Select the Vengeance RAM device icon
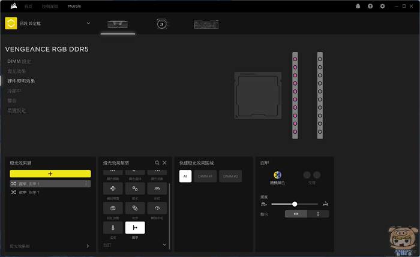Image resolution: width=420 pixels, height=257 pixels. coord(118,24)
